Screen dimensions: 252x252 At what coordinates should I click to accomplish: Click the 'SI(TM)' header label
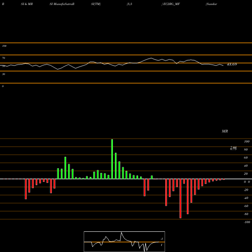96,4
